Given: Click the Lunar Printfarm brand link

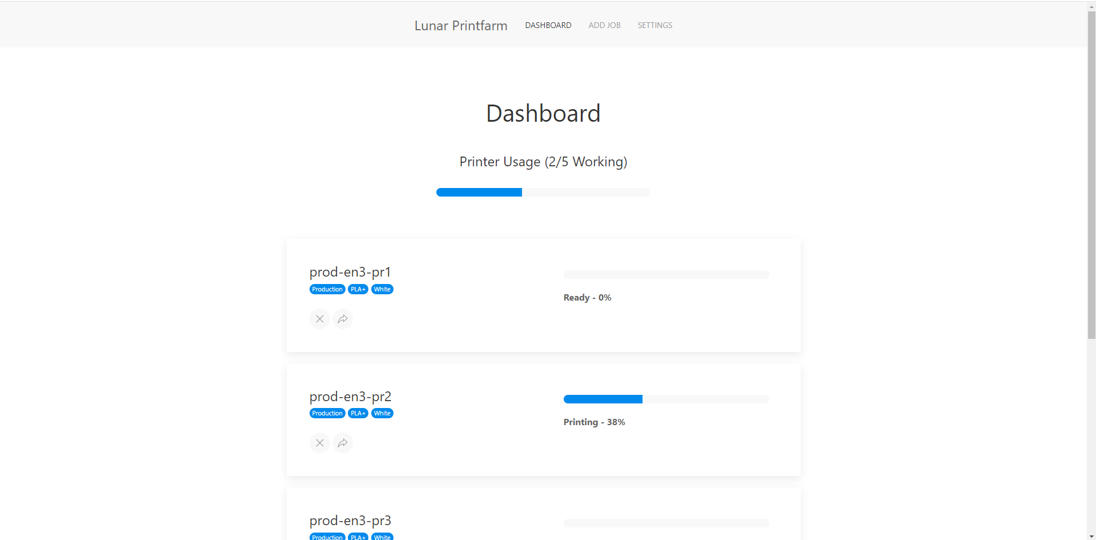Looking at the screenshot, I should click(460, 26).
